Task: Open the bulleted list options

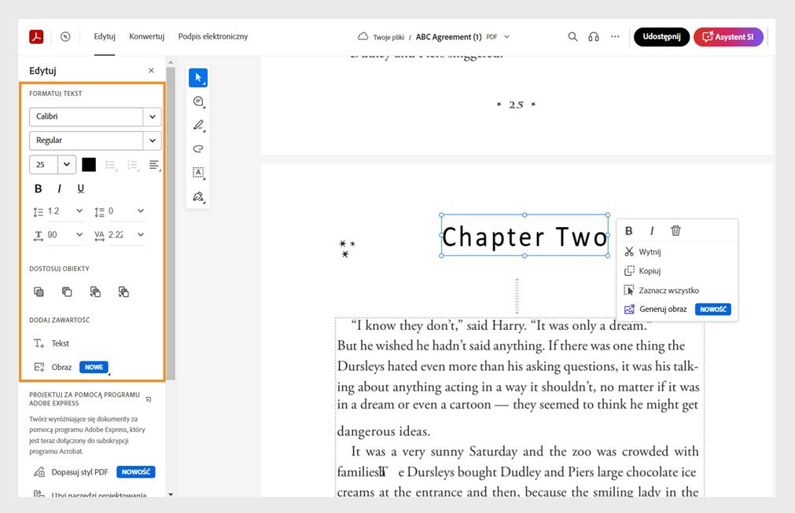Action: point(111,165)
